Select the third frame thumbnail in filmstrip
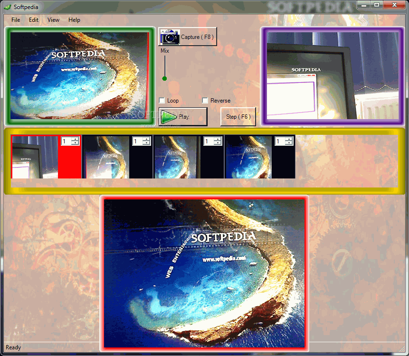The image size is (409, 356). 177,157
